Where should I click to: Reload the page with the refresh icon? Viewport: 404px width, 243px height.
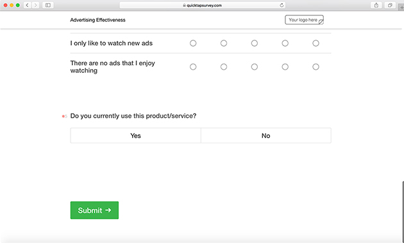282,5
